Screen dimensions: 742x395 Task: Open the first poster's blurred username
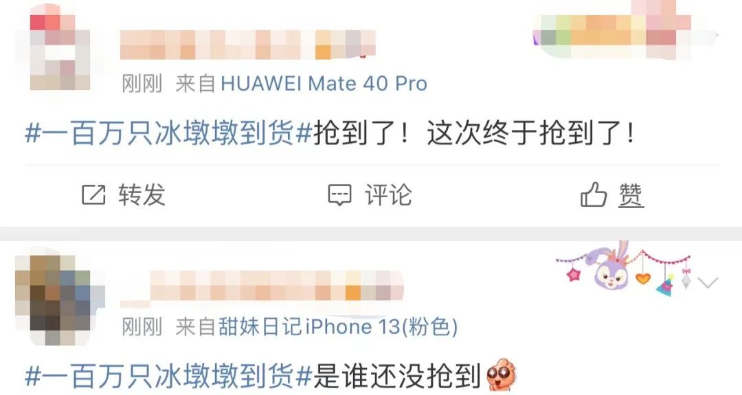[248, 45]
